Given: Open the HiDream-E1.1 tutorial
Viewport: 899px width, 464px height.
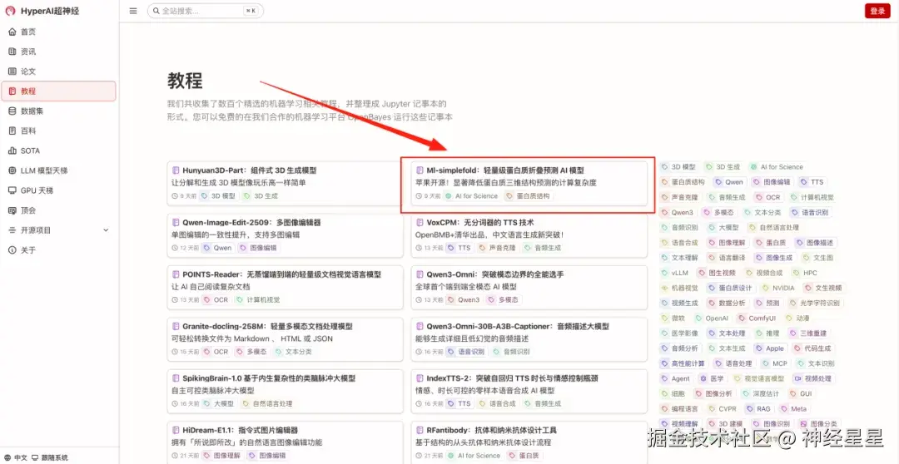Looking at the screenshot, I should (285, 443).
